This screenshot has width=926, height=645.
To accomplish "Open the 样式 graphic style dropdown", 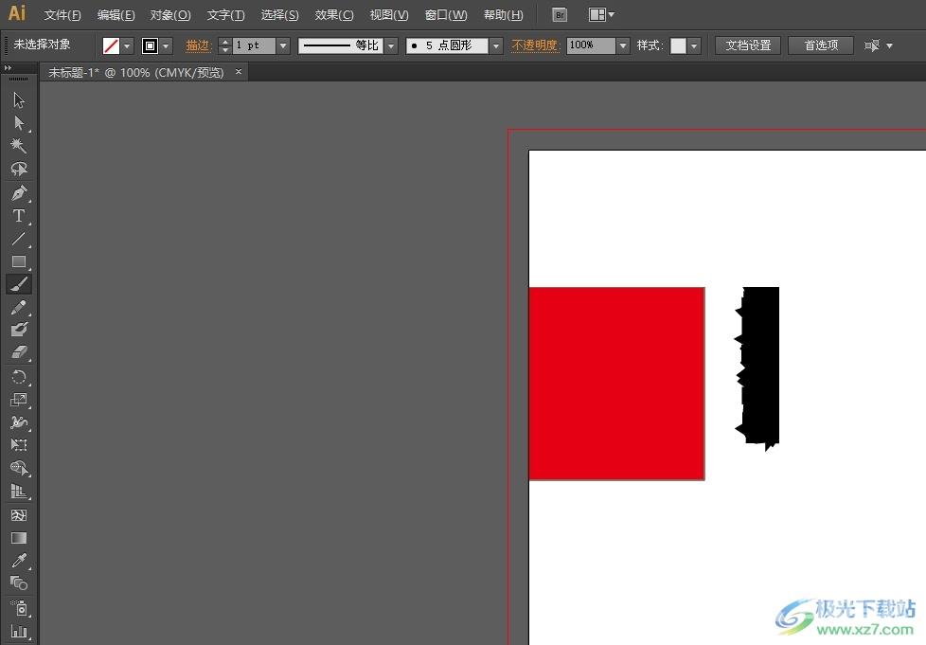I will 694,45.
